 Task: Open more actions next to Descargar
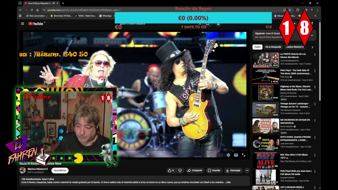click(247, 170)
